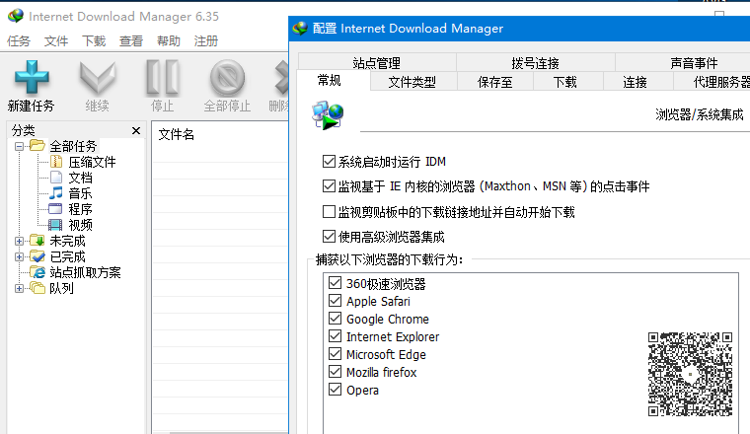Switch to the 拨号连接 tab
Image resolution: width=750 pixels, height=434 pixels.
(x=535, y=62)
